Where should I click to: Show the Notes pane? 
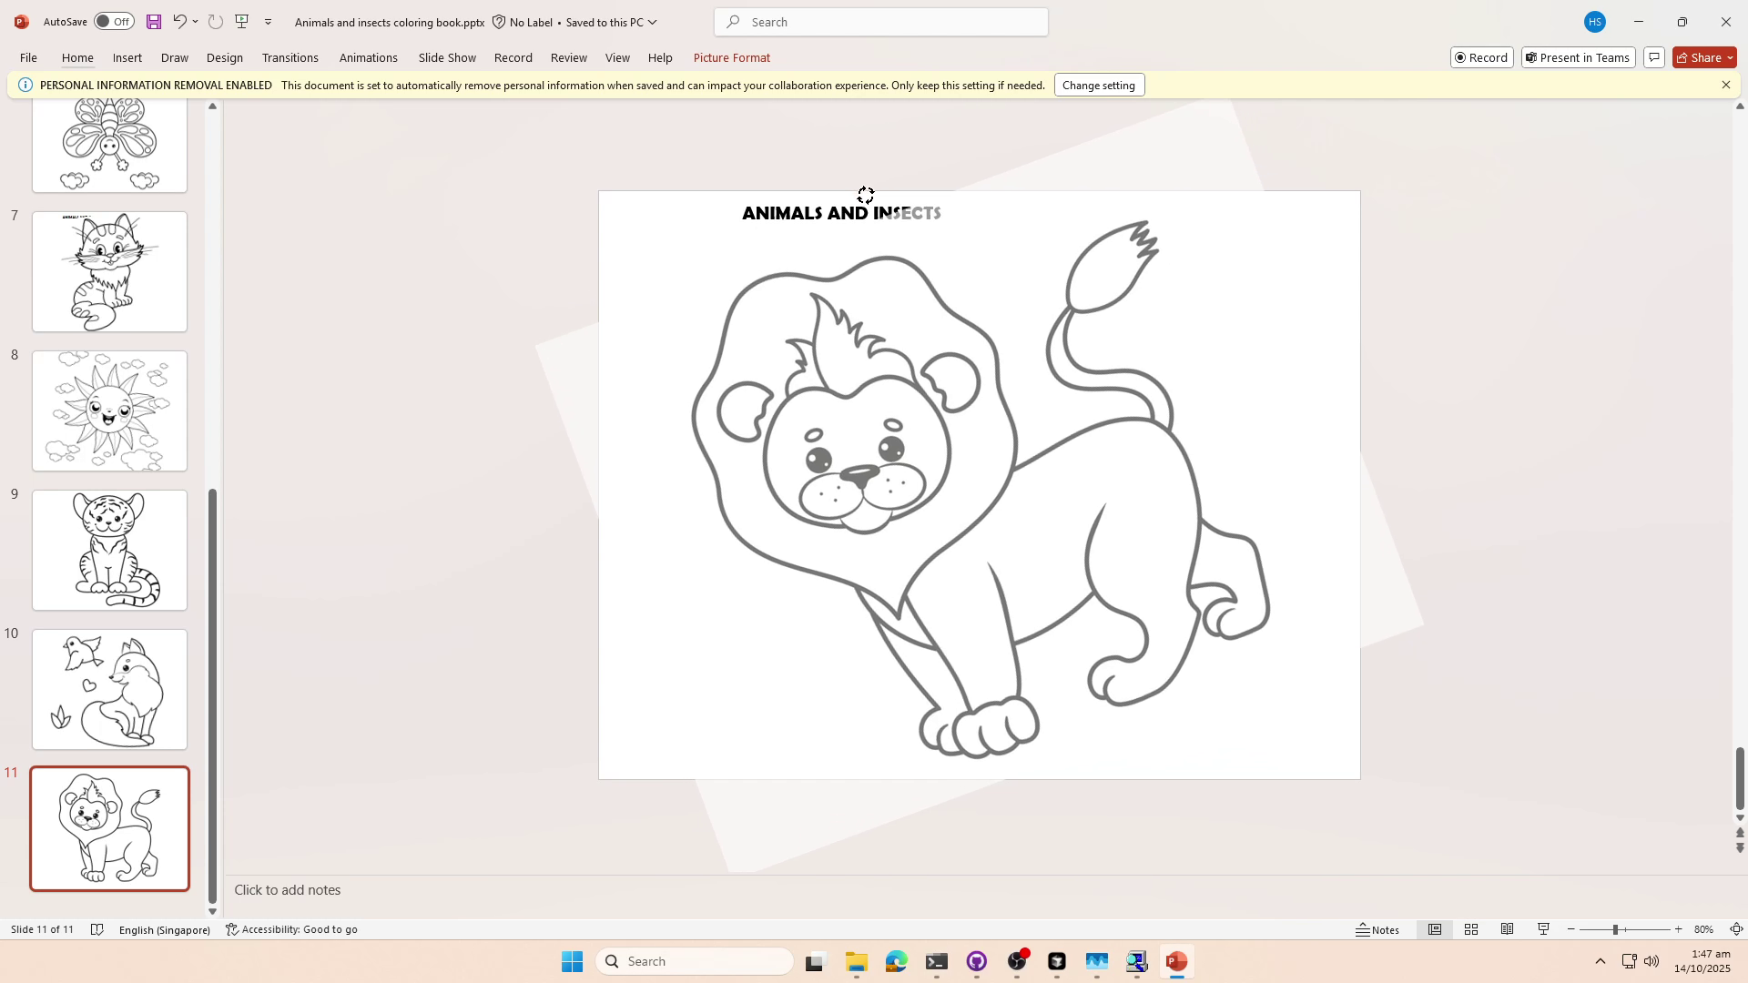[x=1377, y=929]
